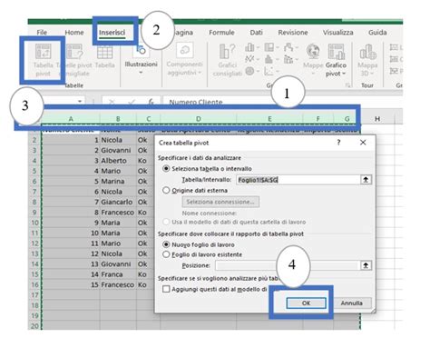
Task: Choose 'Origine dati esterna' radio option
Action: coord(166,190)
